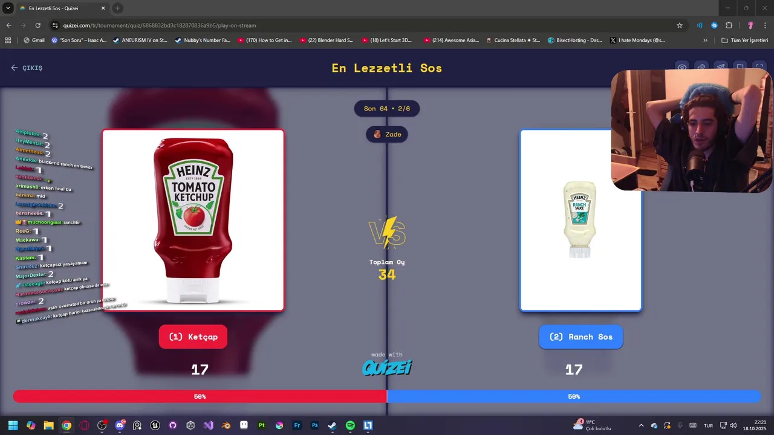Click the red 50% vote bar
The height and width of the screenshot is (435, 774).
[x=200, y=396]
